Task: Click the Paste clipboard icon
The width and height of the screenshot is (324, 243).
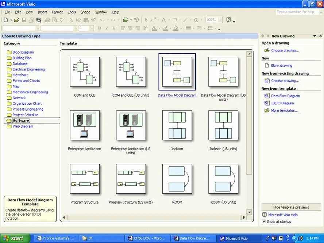Action: [x=86, y=20]
